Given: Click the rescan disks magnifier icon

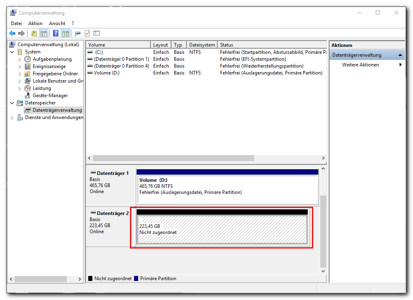Looking at the screenshot, I should (77, 34).
